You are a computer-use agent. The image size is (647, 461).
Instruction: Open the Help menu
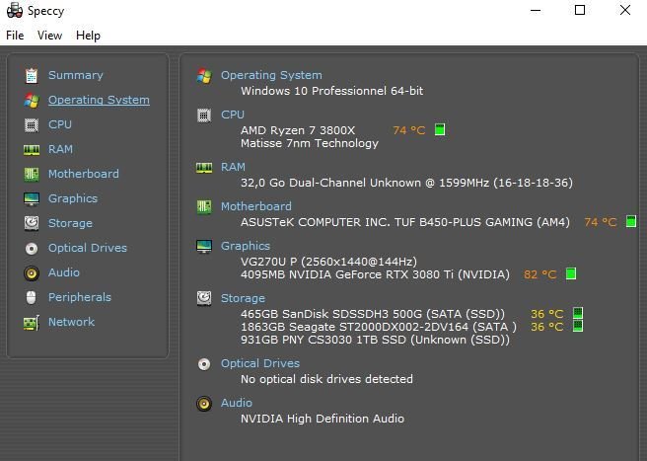[88, 36]
